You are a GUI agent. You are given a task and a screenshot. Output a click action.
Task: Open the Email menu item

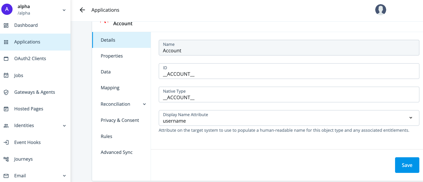pos(35,176)
